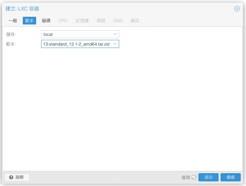Expand the 範本 template dropdown arrow
The width and height of the screenshot is (246, 186).
[115, 44]
